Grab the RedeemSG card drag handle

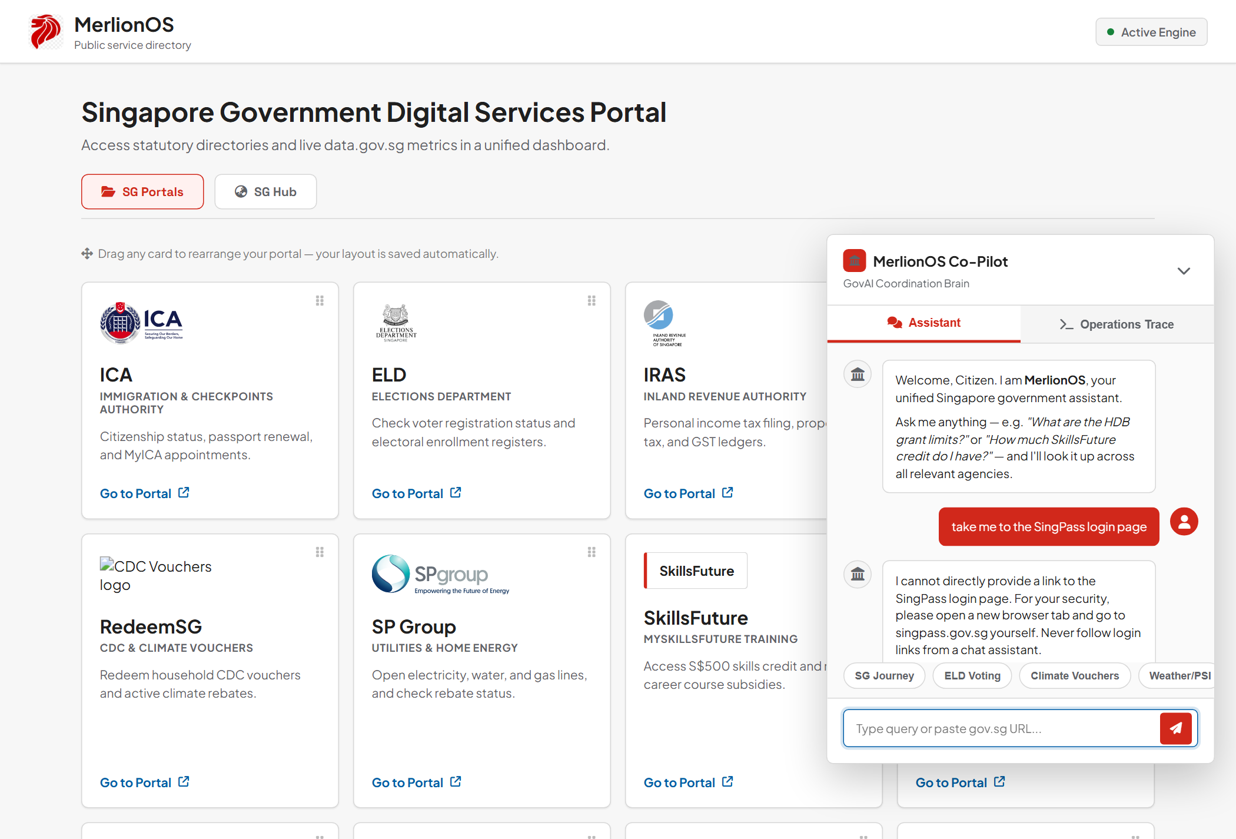pyautogui.click(x=320, y=552)
